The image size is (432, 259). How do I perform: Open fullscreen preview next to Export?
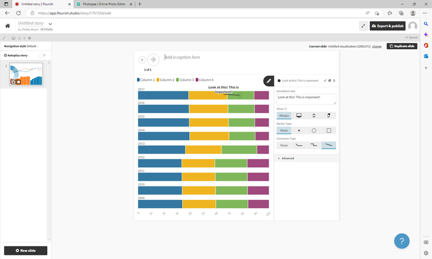click(x=363, y=26)
